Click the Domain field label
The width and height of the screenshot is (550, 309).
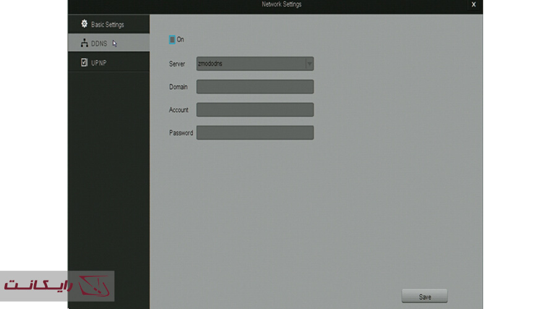(178, 87)
